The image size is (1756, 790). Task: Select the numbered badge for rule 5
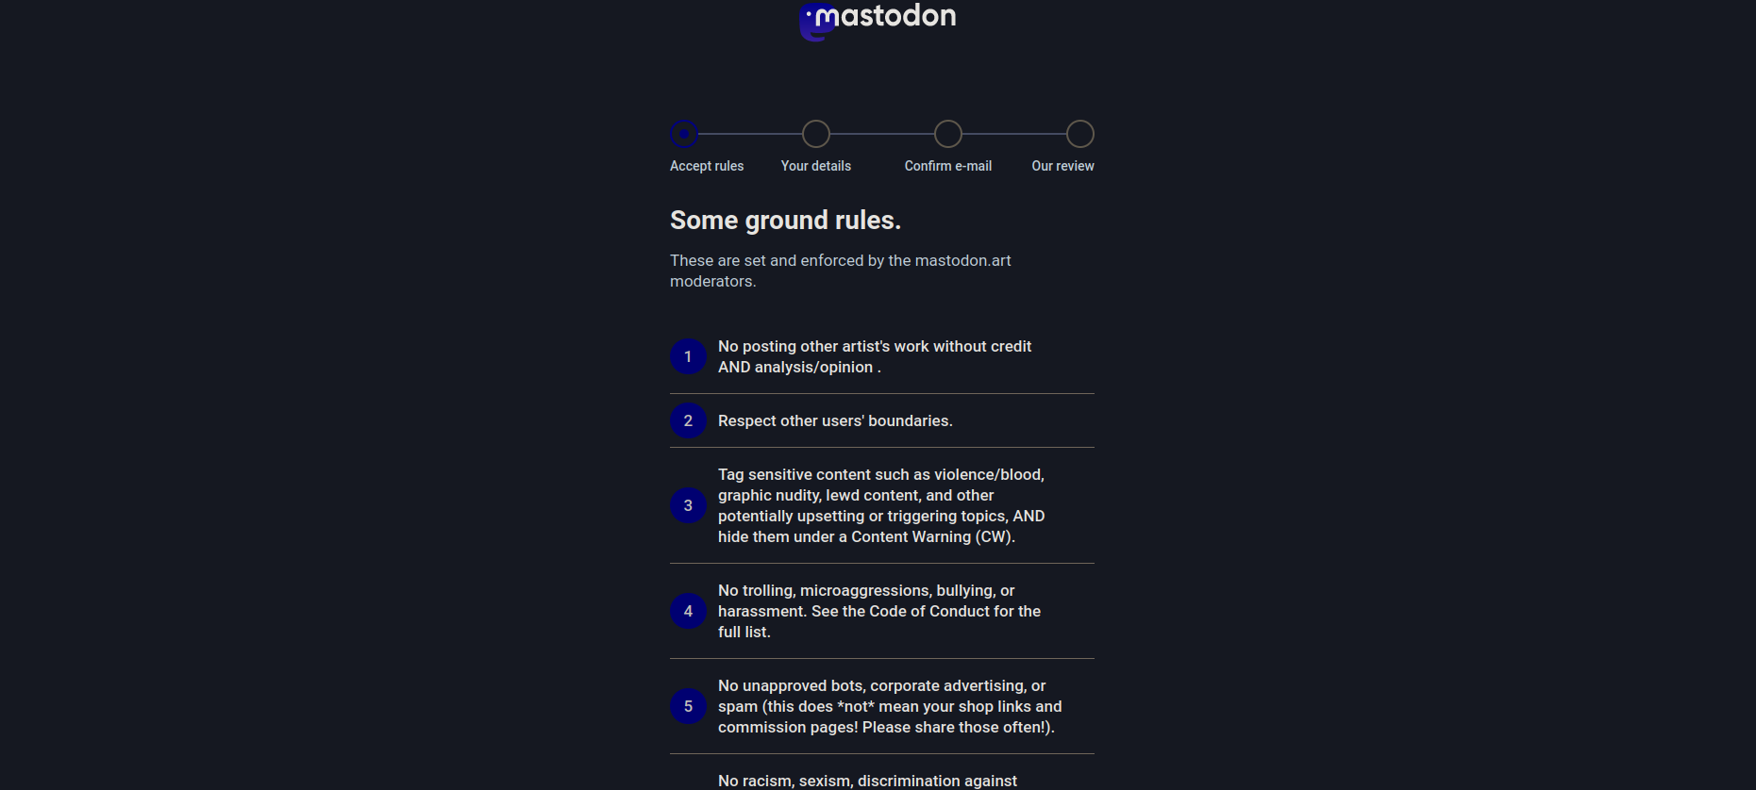tap(688, 706)
